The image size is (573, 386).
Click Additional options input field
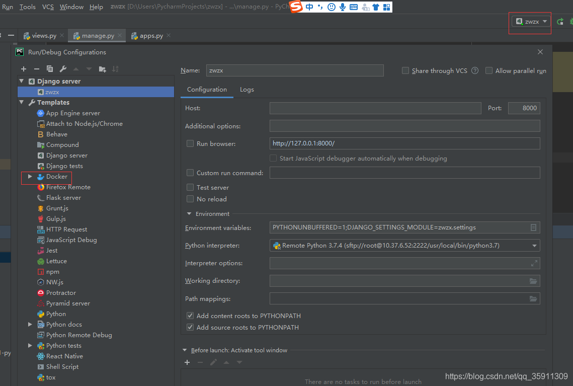click(405, 126)
